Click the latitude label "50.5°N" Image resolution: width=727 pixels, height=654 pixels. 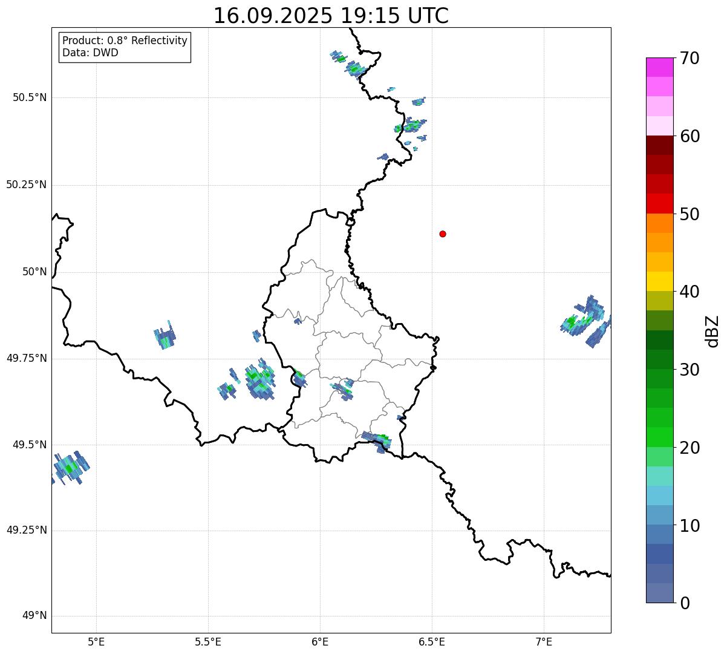pos(30,97)
